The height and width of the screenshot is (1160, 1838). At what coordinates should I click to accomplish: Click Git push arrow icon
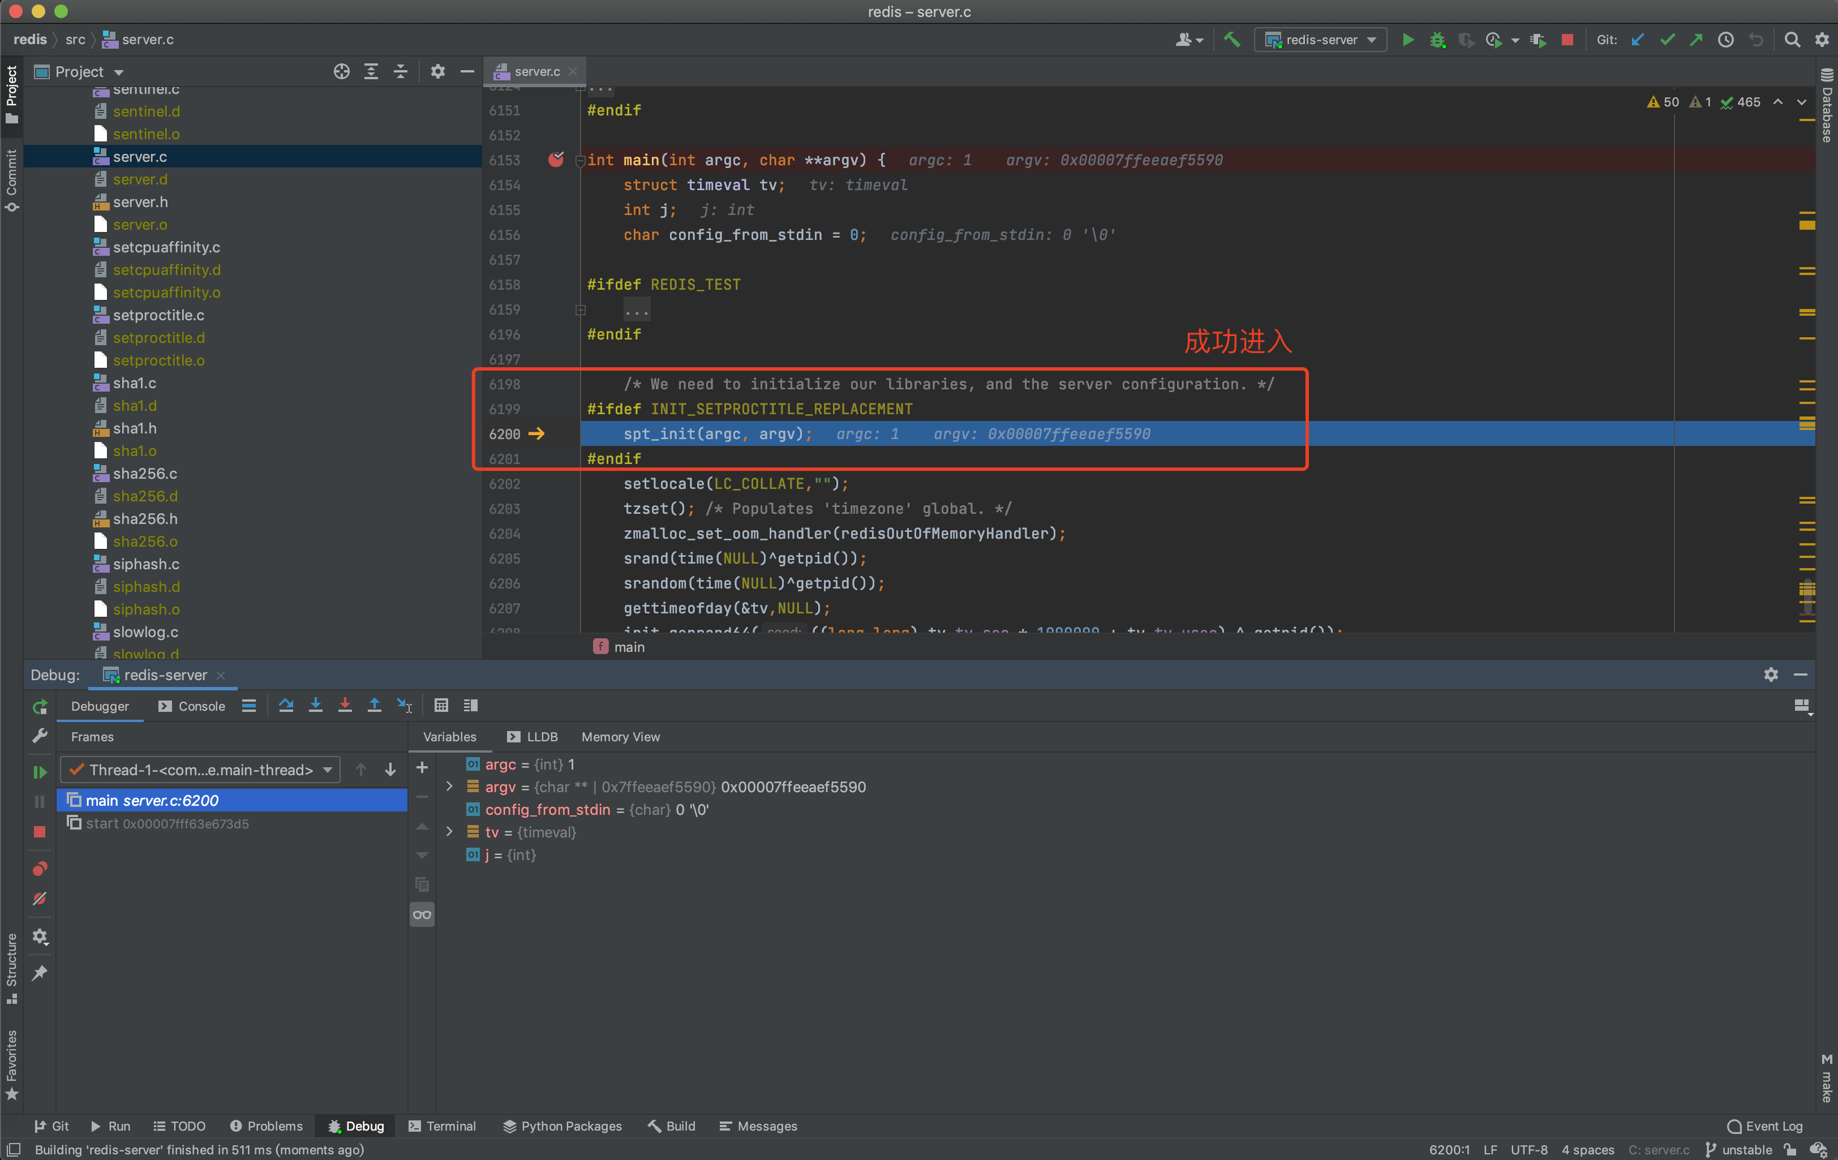coord(1696,40)
